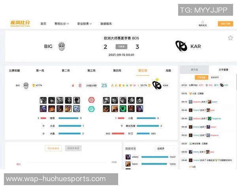Click KAR's last picked champion portrait

(x=140, y=109)
